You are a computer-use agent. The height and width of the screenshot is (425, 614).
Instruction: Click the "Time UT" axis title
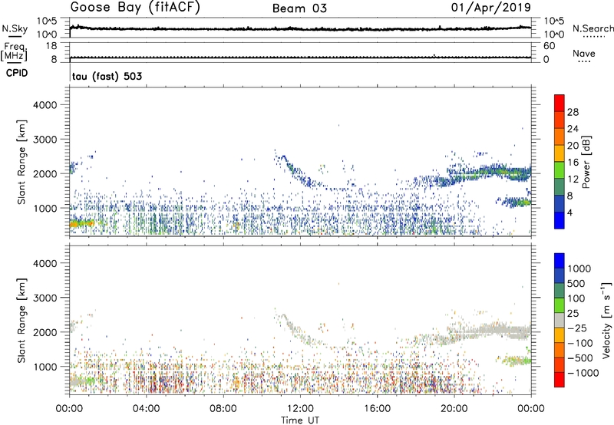pos(300,420)
